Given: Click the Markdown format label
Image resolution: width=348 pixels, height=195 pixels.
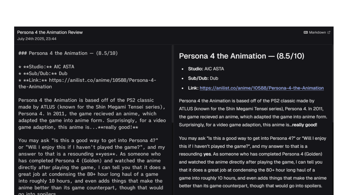Looking at the screenshot, I should coord(317,32).
